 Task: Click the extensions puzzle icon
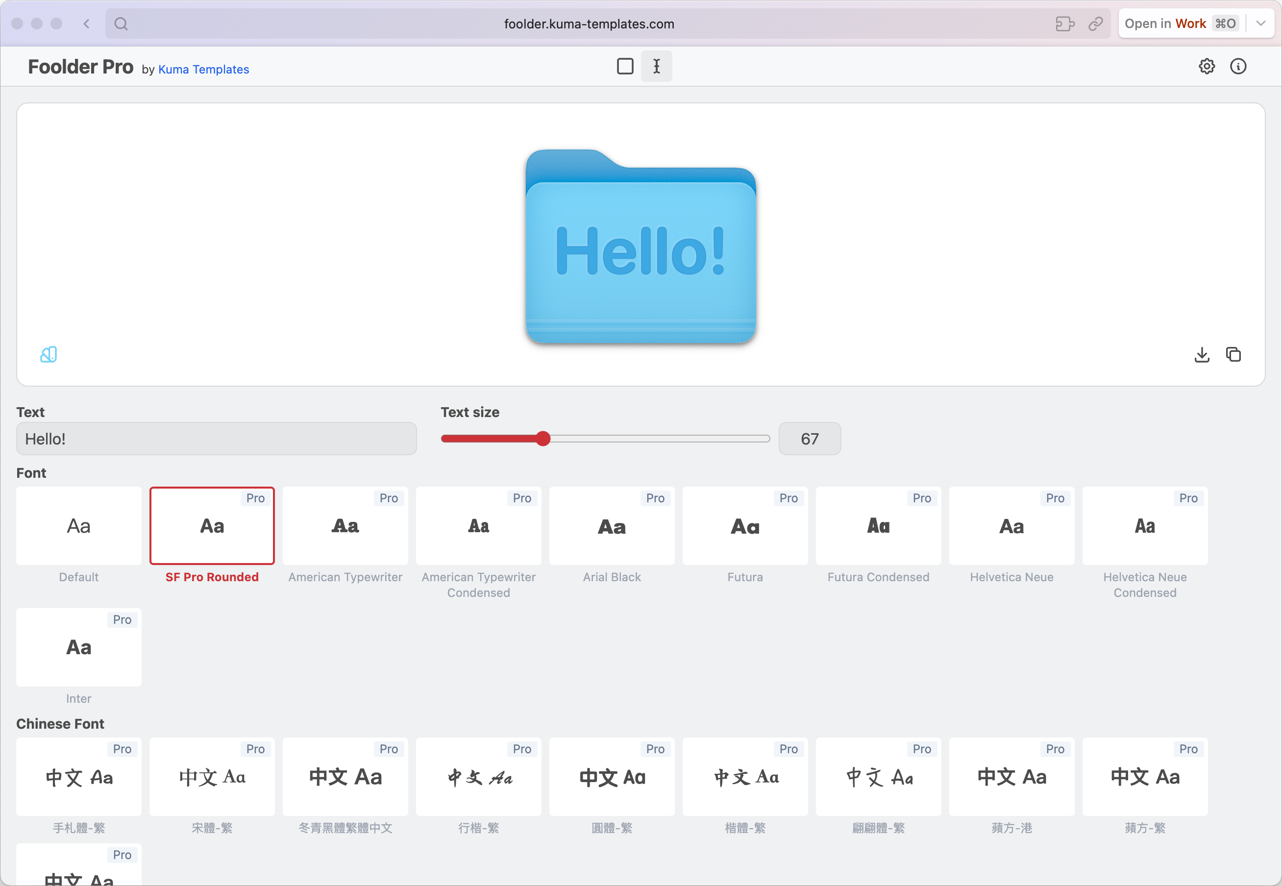click(1065, 24)
